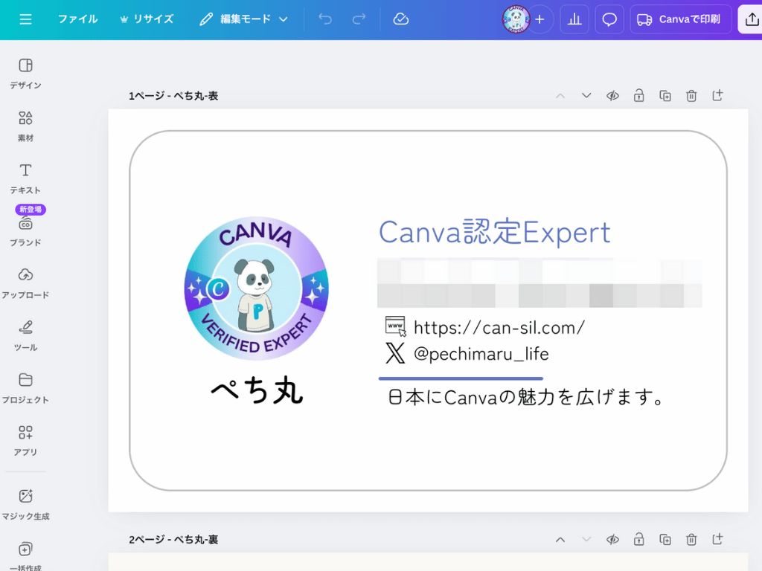
Task: Open the ファイル menu
Action: (x=79, y=19)
